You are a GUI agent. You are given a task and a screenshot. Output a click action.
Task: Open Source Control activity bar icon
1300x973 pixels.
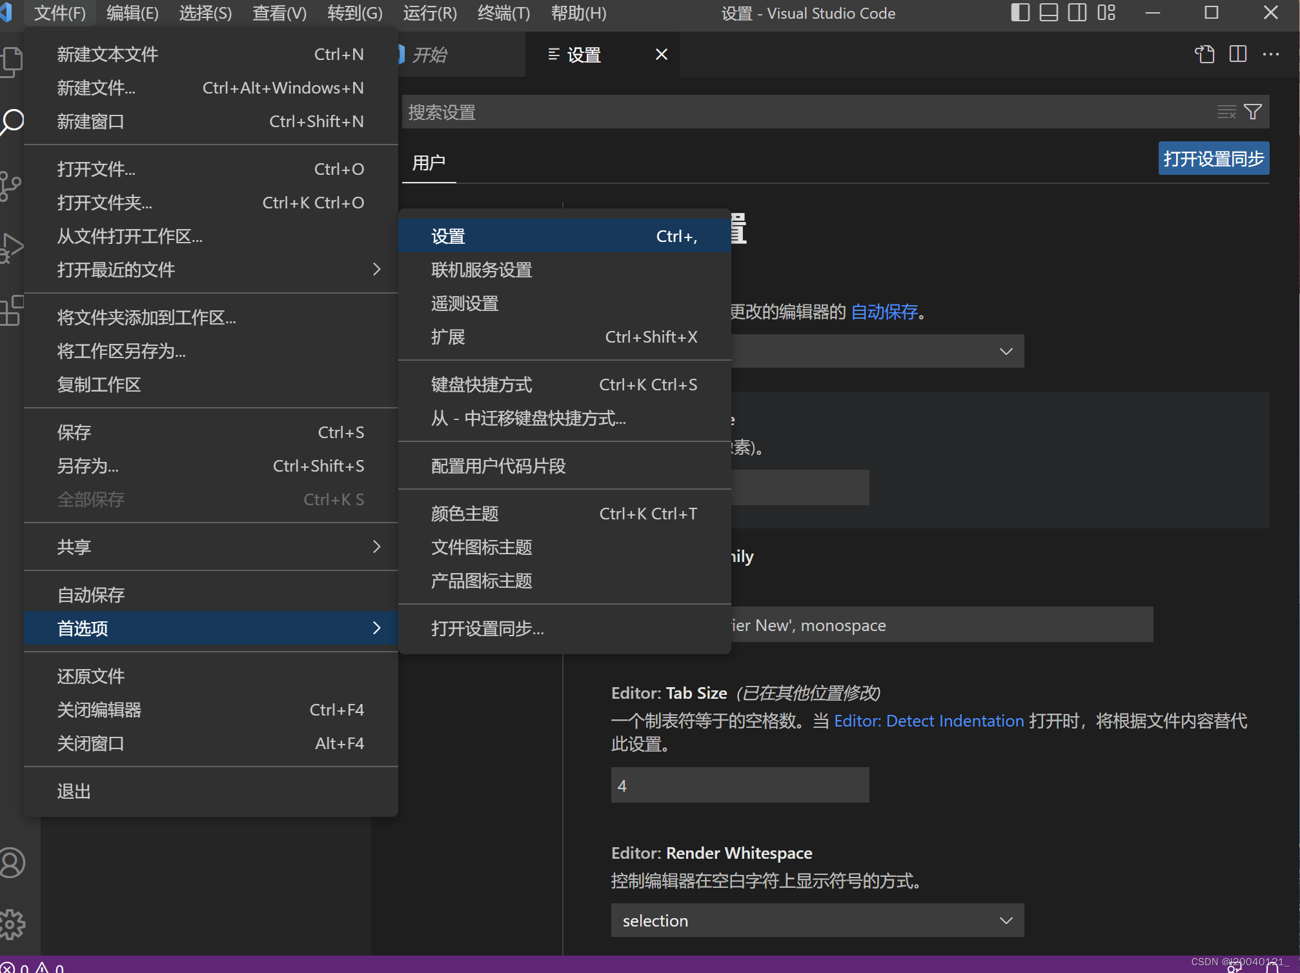(10, 186)
